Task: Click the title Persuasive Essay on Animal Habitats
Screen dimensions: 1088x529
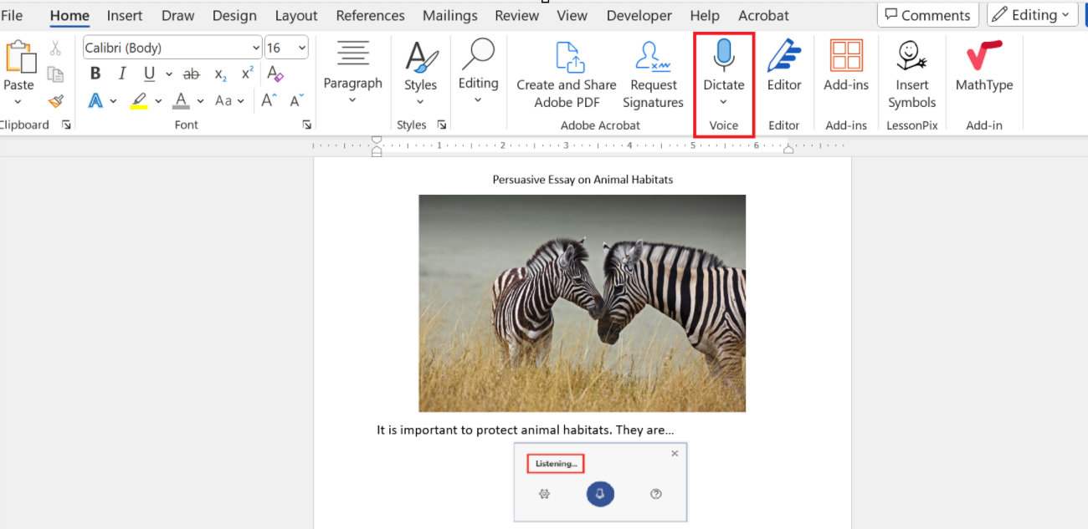Action: pos(582,179)
